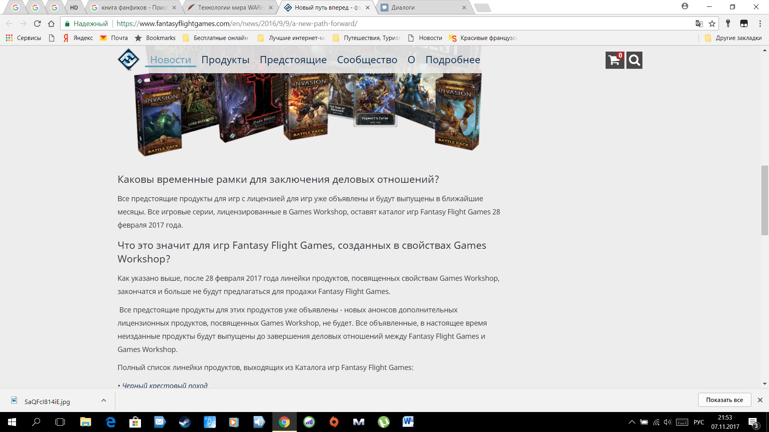Open the Другие закладки bookmarks folder

point(733,38)
